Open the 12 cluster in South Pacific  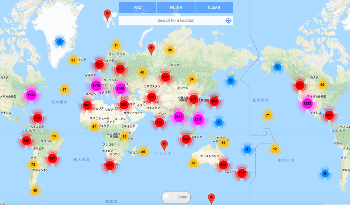pos(275,149)
